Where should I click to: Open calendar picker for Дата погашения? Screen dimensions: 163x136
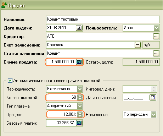153,98
